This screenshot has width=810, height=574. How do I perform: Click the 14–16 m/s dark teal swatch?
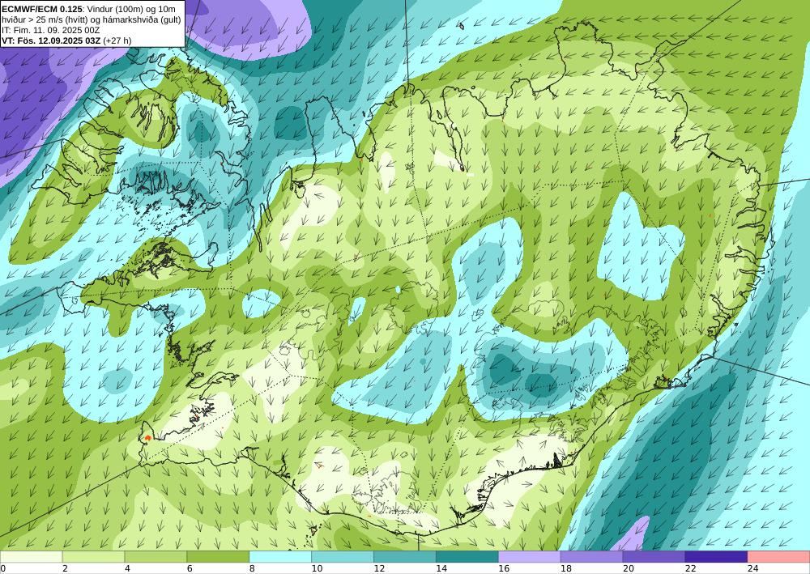click(467, 557)
